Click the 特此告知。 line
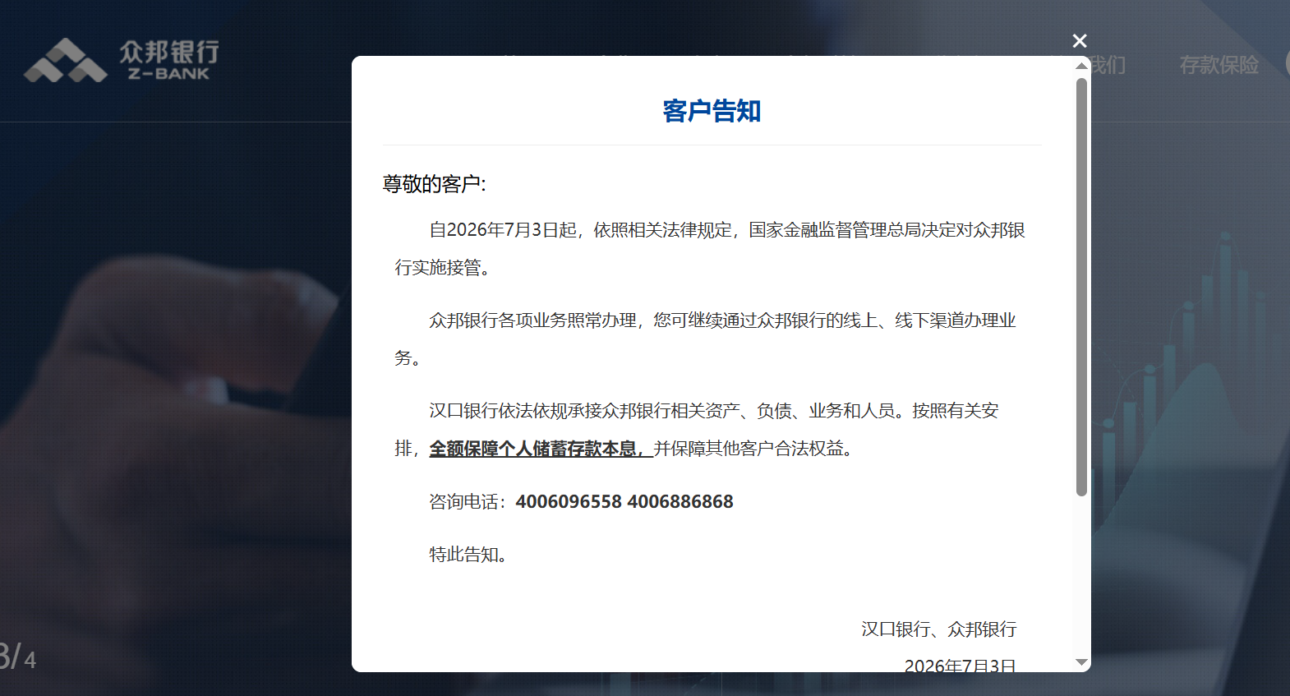 pos(468,555)
